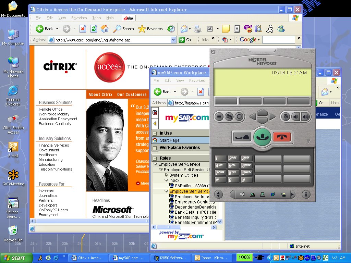Click the outbox tray arrow-out icon on softphone
Screen dimensions: 351x263
pos(263,195)
